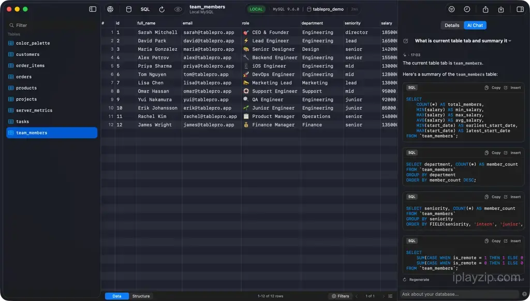
Task: Open column settings sliders icon
Action: [x=390, y=296]
